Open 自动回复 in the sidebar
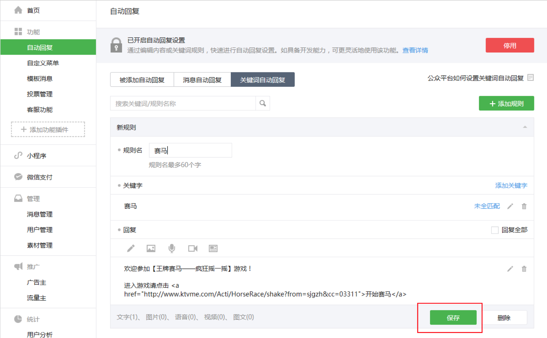This screenshot has width=547, height=338. [x=48, y=47]
